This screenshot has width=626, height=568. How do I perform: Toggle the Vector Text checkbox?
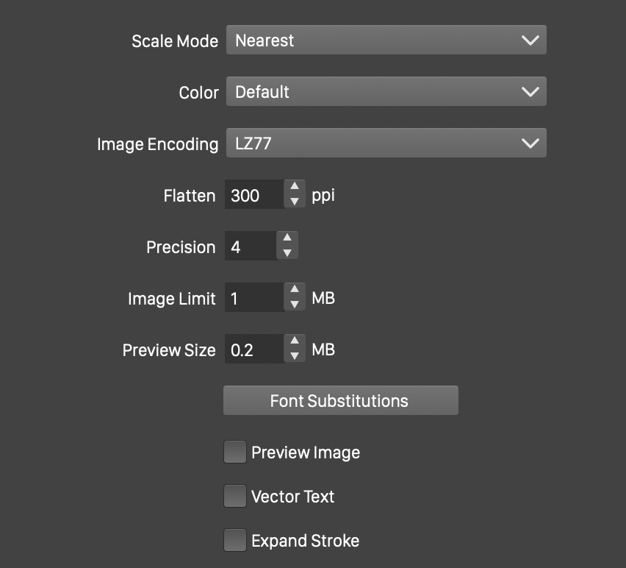coord(235,497)
